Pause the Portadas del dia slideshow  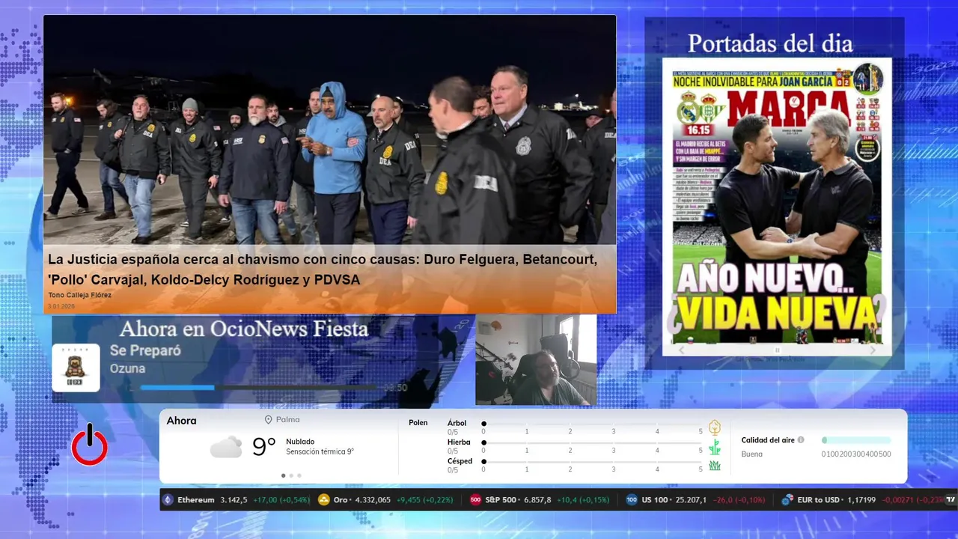(x=777, y=350)
